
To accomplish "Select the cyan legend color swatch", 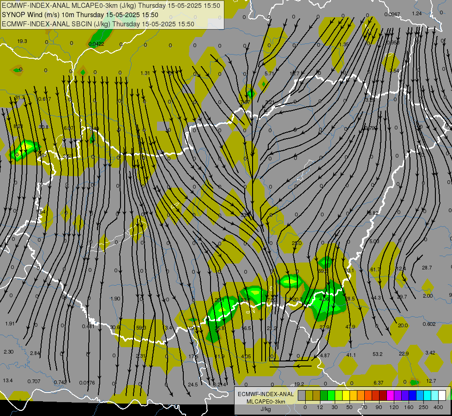I will tap(427, 395).
